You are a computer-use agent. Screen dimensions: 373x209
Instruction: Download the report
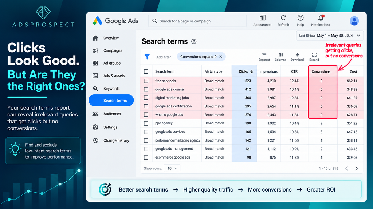click(x=297, y=57)
